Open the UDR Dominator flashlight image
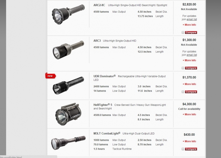This screenshot has width=221, height=158. pos(68,85)
